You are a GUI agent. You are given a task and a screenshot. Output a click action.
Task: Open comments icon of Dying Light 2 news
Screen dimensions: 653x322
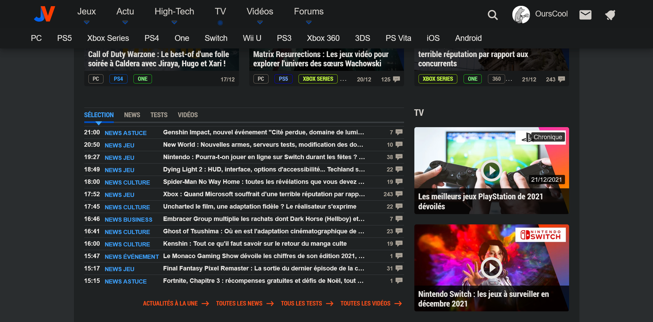point(399,169)
